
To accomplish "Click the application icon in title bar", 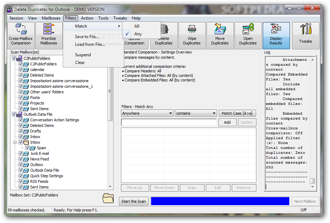I will 10,9.
